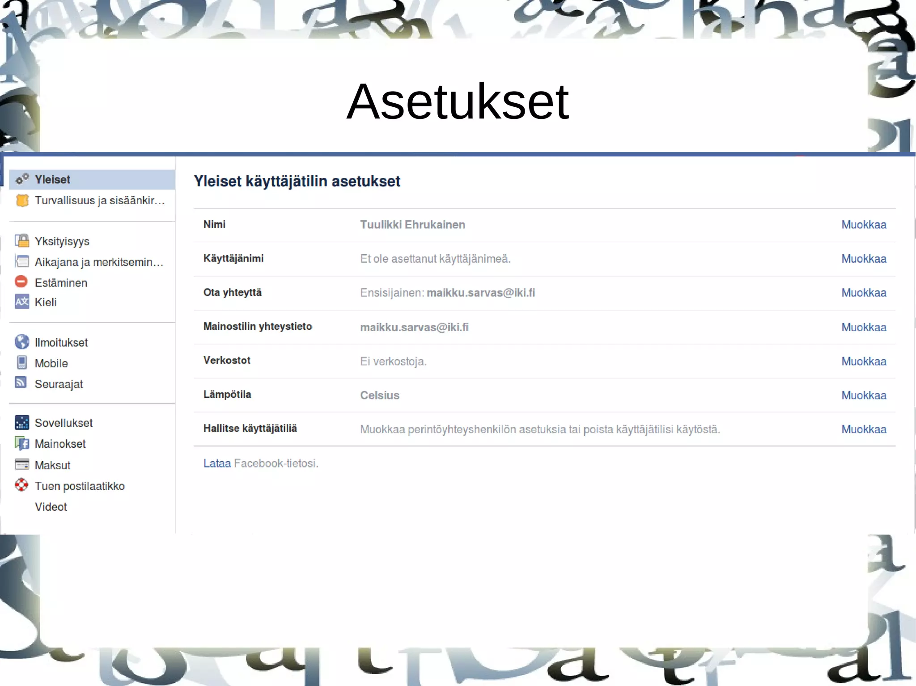This screenshot has height=686, width=916.
Task: Click the Mainostilin yhteystieto email value
Action: point(414,327)
